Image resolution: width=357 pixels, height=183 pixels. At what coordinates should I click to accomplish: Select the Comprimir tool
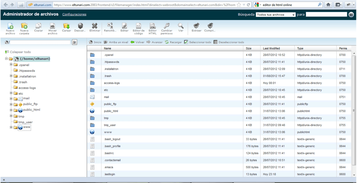point(210,27)
